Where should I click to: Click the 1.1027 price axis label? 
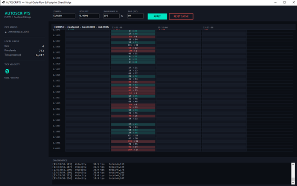coord(57,69)
